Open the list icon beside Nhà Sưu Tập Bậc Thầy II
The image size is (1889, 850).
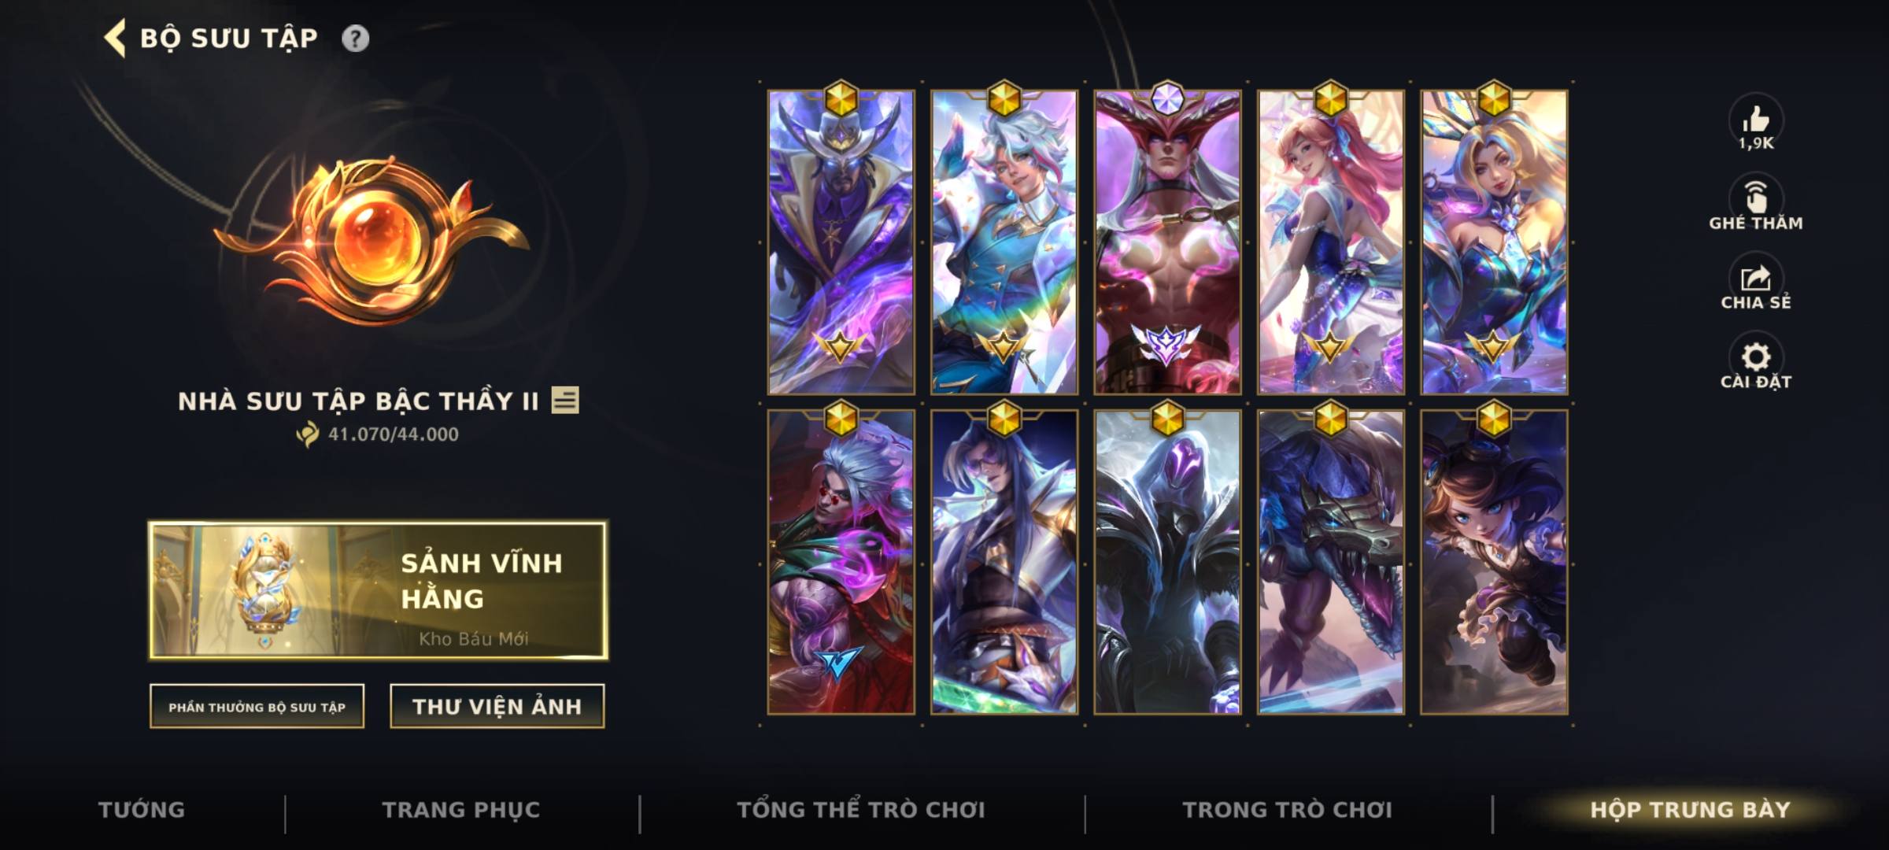point(565,400)
